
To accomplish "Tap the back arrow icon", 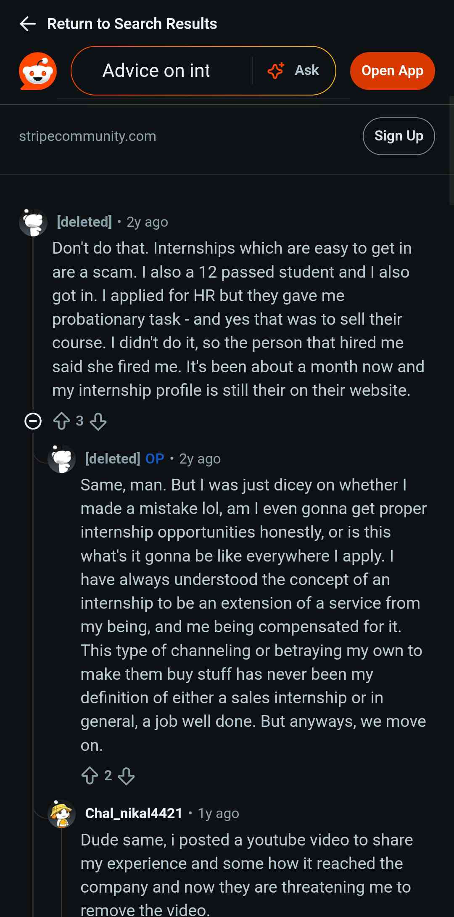I will click(x=28, y=24).
